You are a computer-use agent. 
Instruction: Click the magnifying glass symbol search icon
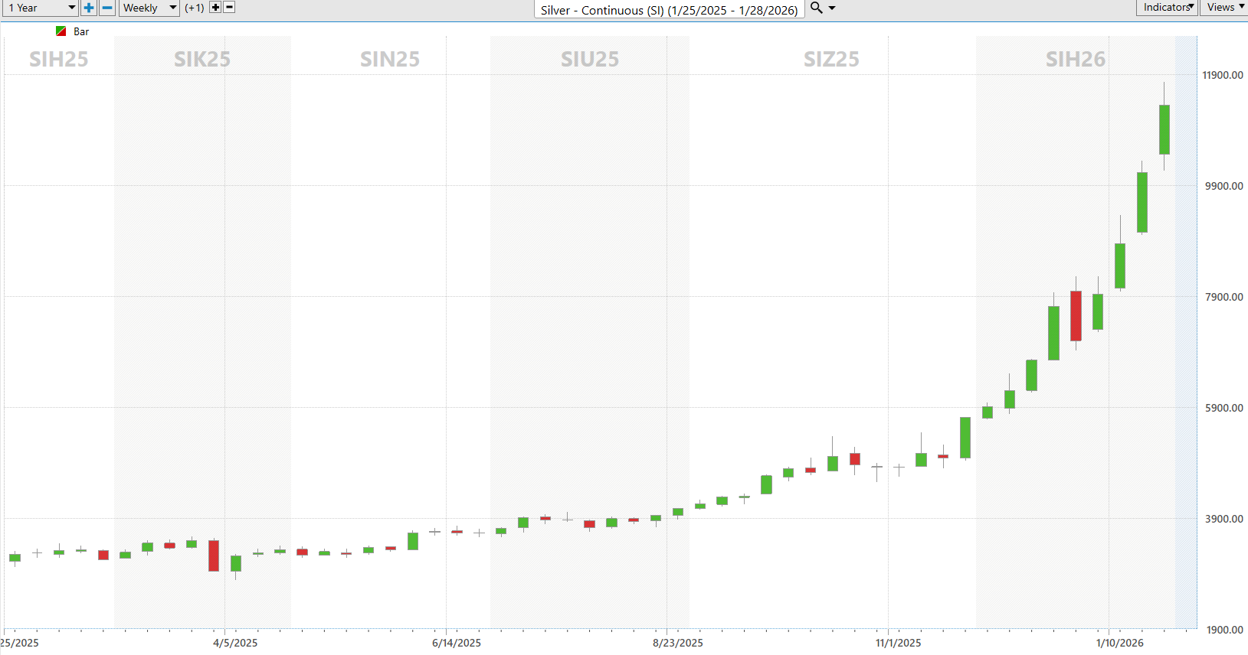point(817,8)
